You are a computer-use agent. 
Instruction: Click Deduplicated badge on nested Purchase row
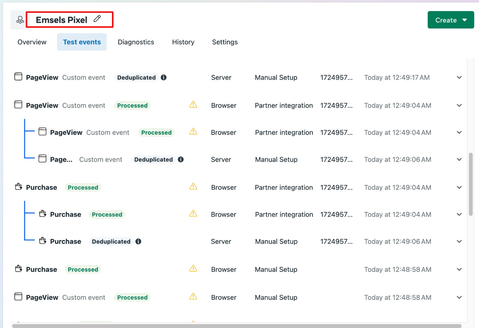coord(111,241)
